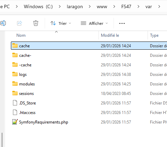This screenshot has height=147, width=167.
Task: Open the three-dot more options menu
Action: [x=122, y=23]
